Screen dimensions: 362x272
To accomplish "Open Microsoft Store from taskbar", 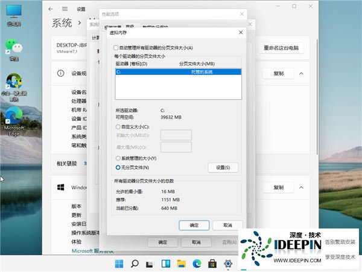I will point(212,264).
